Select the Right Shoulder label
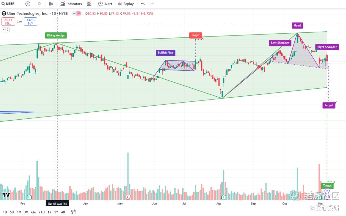The image size is (346, 216). 327,47
